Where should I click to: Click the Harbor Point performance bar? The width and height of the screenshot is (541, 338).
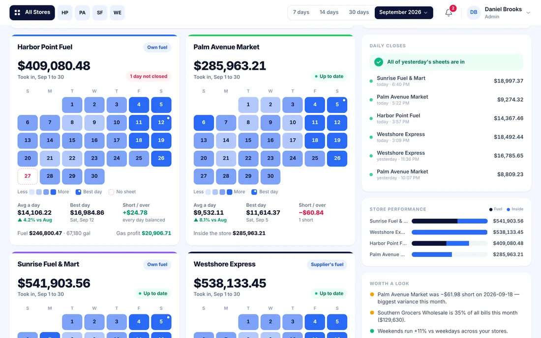[450, 243]
